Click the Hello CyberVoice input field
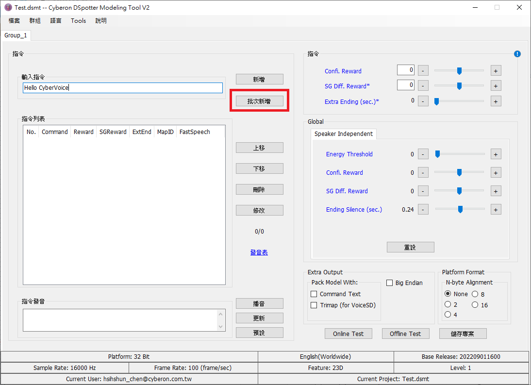This screenshot has width=531, height=385. (123, 88)
